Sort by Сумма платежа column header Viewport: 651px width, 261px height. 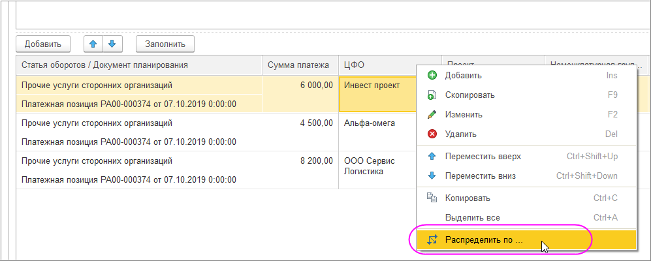[300, 65]
